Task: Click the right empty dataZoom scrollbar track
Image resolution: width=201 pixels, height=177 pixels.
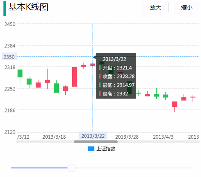Action: (158, 142)
